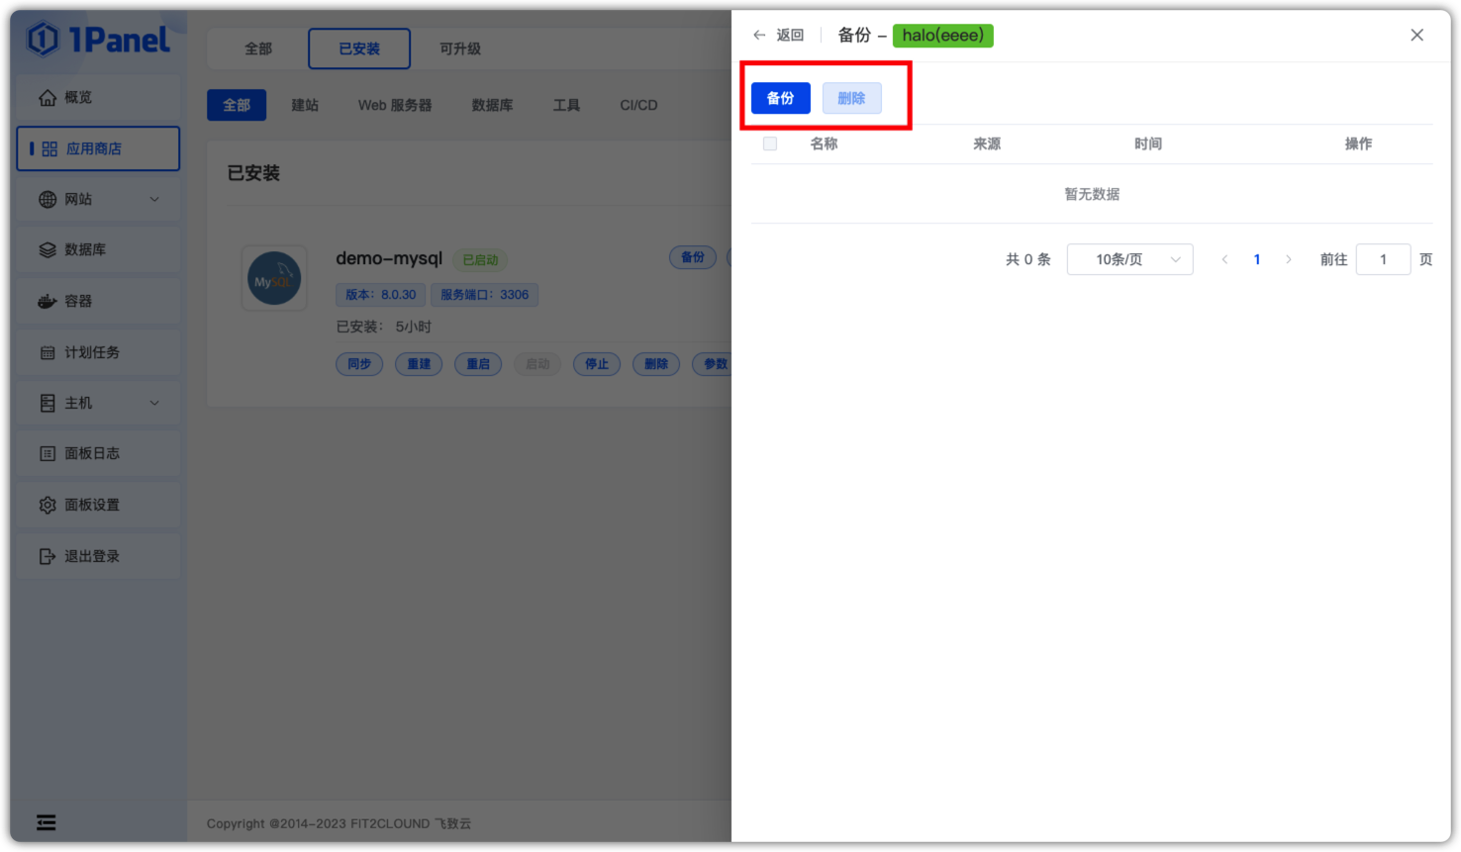Expand the 主机 sidebar submenu
Viewport: 1461px width, 852px height.
click(x=154, y=404)
